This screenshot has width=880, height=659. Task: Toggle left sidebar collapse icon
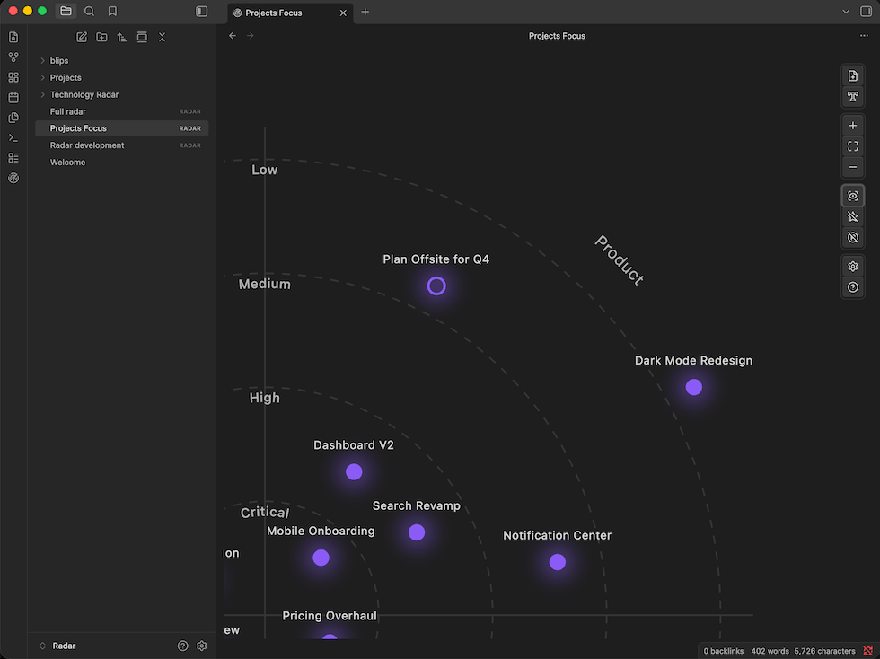click(201, 12)
